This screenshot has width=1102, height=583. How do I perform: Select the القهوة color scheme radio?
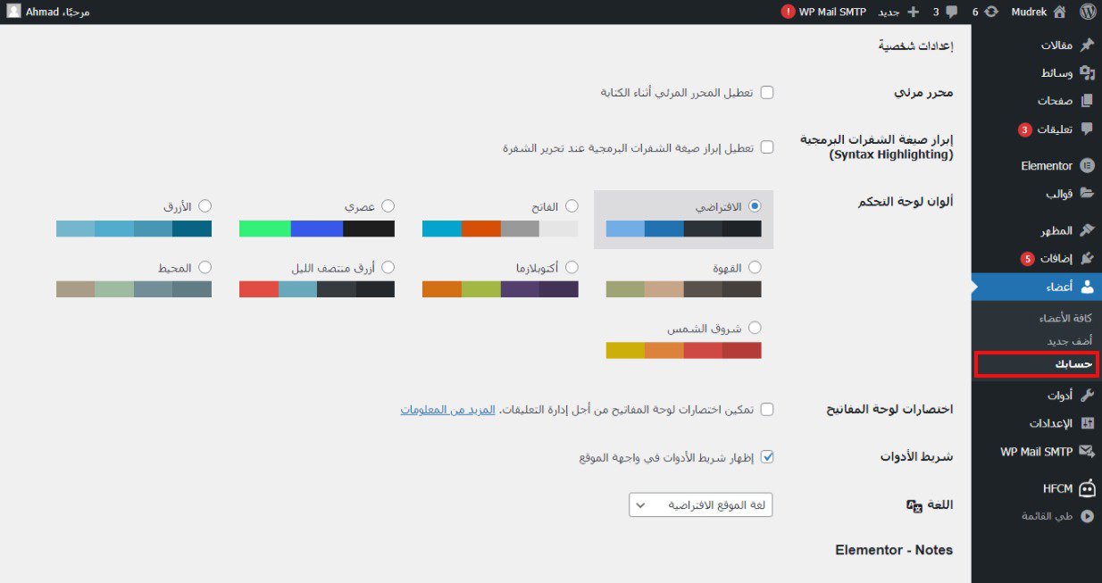pyautogui.click(x=755, y=267)
